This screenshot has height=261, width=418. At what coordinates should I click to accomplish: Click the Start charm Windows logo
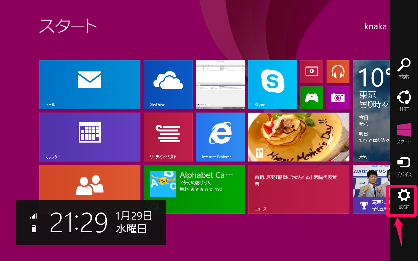point(404,130)
